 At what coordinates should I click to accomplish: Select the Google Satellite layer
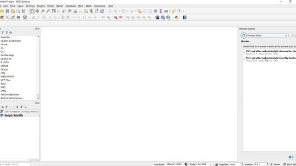click(x=14, y=115)
